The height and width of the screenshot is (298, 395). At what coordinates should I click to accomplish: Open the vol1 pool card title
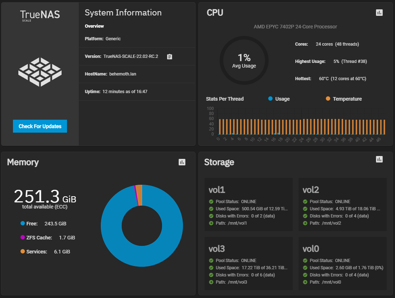point(217,190)
